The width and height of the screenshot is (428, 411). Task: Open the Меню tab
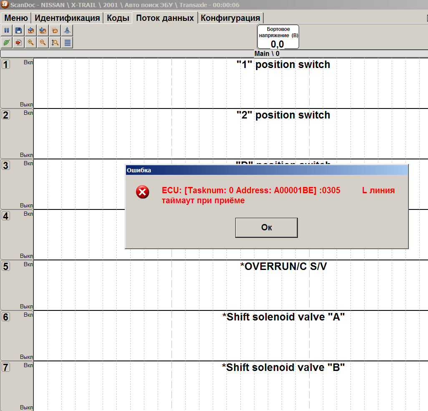pos(16,18)
